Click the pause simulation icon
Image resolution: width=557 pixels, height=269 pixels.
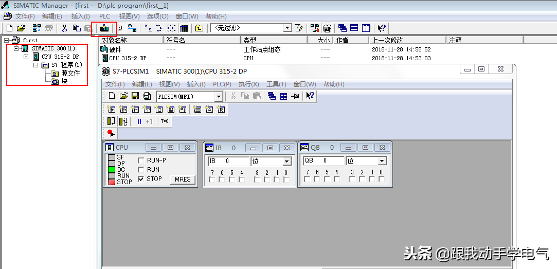[139, 121]
